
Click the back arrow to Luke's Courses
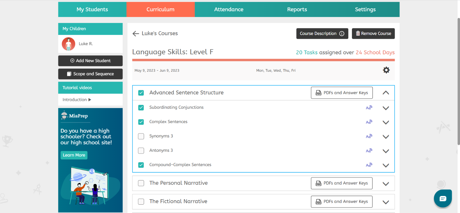(x=136, y=33)
